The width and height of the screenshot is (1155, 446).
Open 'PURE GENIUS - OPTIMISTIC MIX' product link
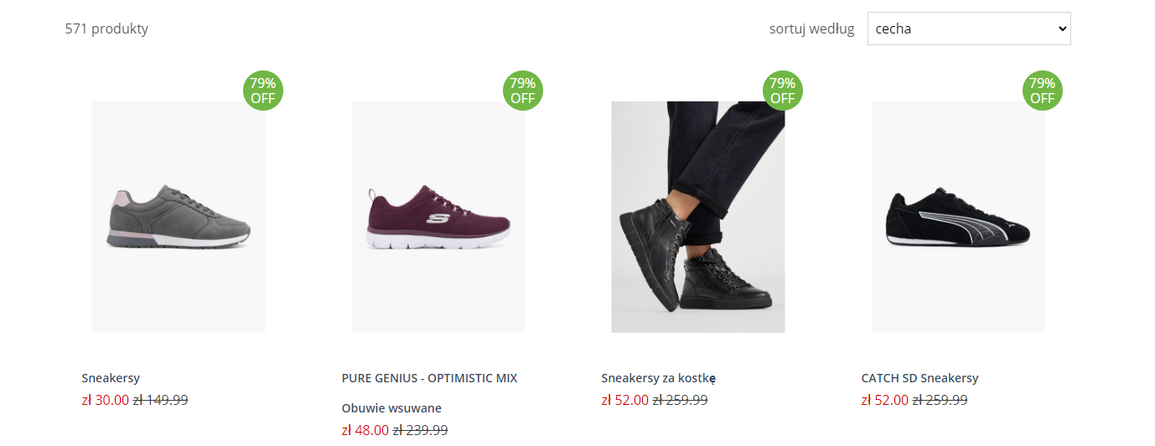(x=429, y=378)
